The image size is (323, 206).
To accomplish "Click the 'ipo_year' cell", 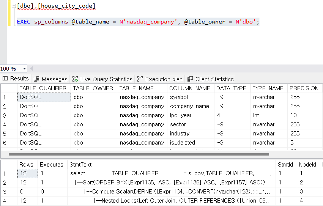I will point(191,115).
